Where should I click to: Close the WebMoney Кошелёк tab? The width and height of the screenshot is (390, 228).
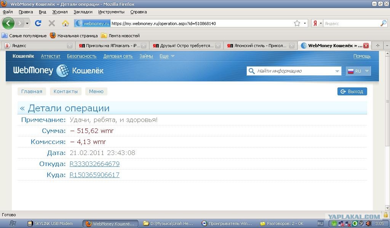366,46
